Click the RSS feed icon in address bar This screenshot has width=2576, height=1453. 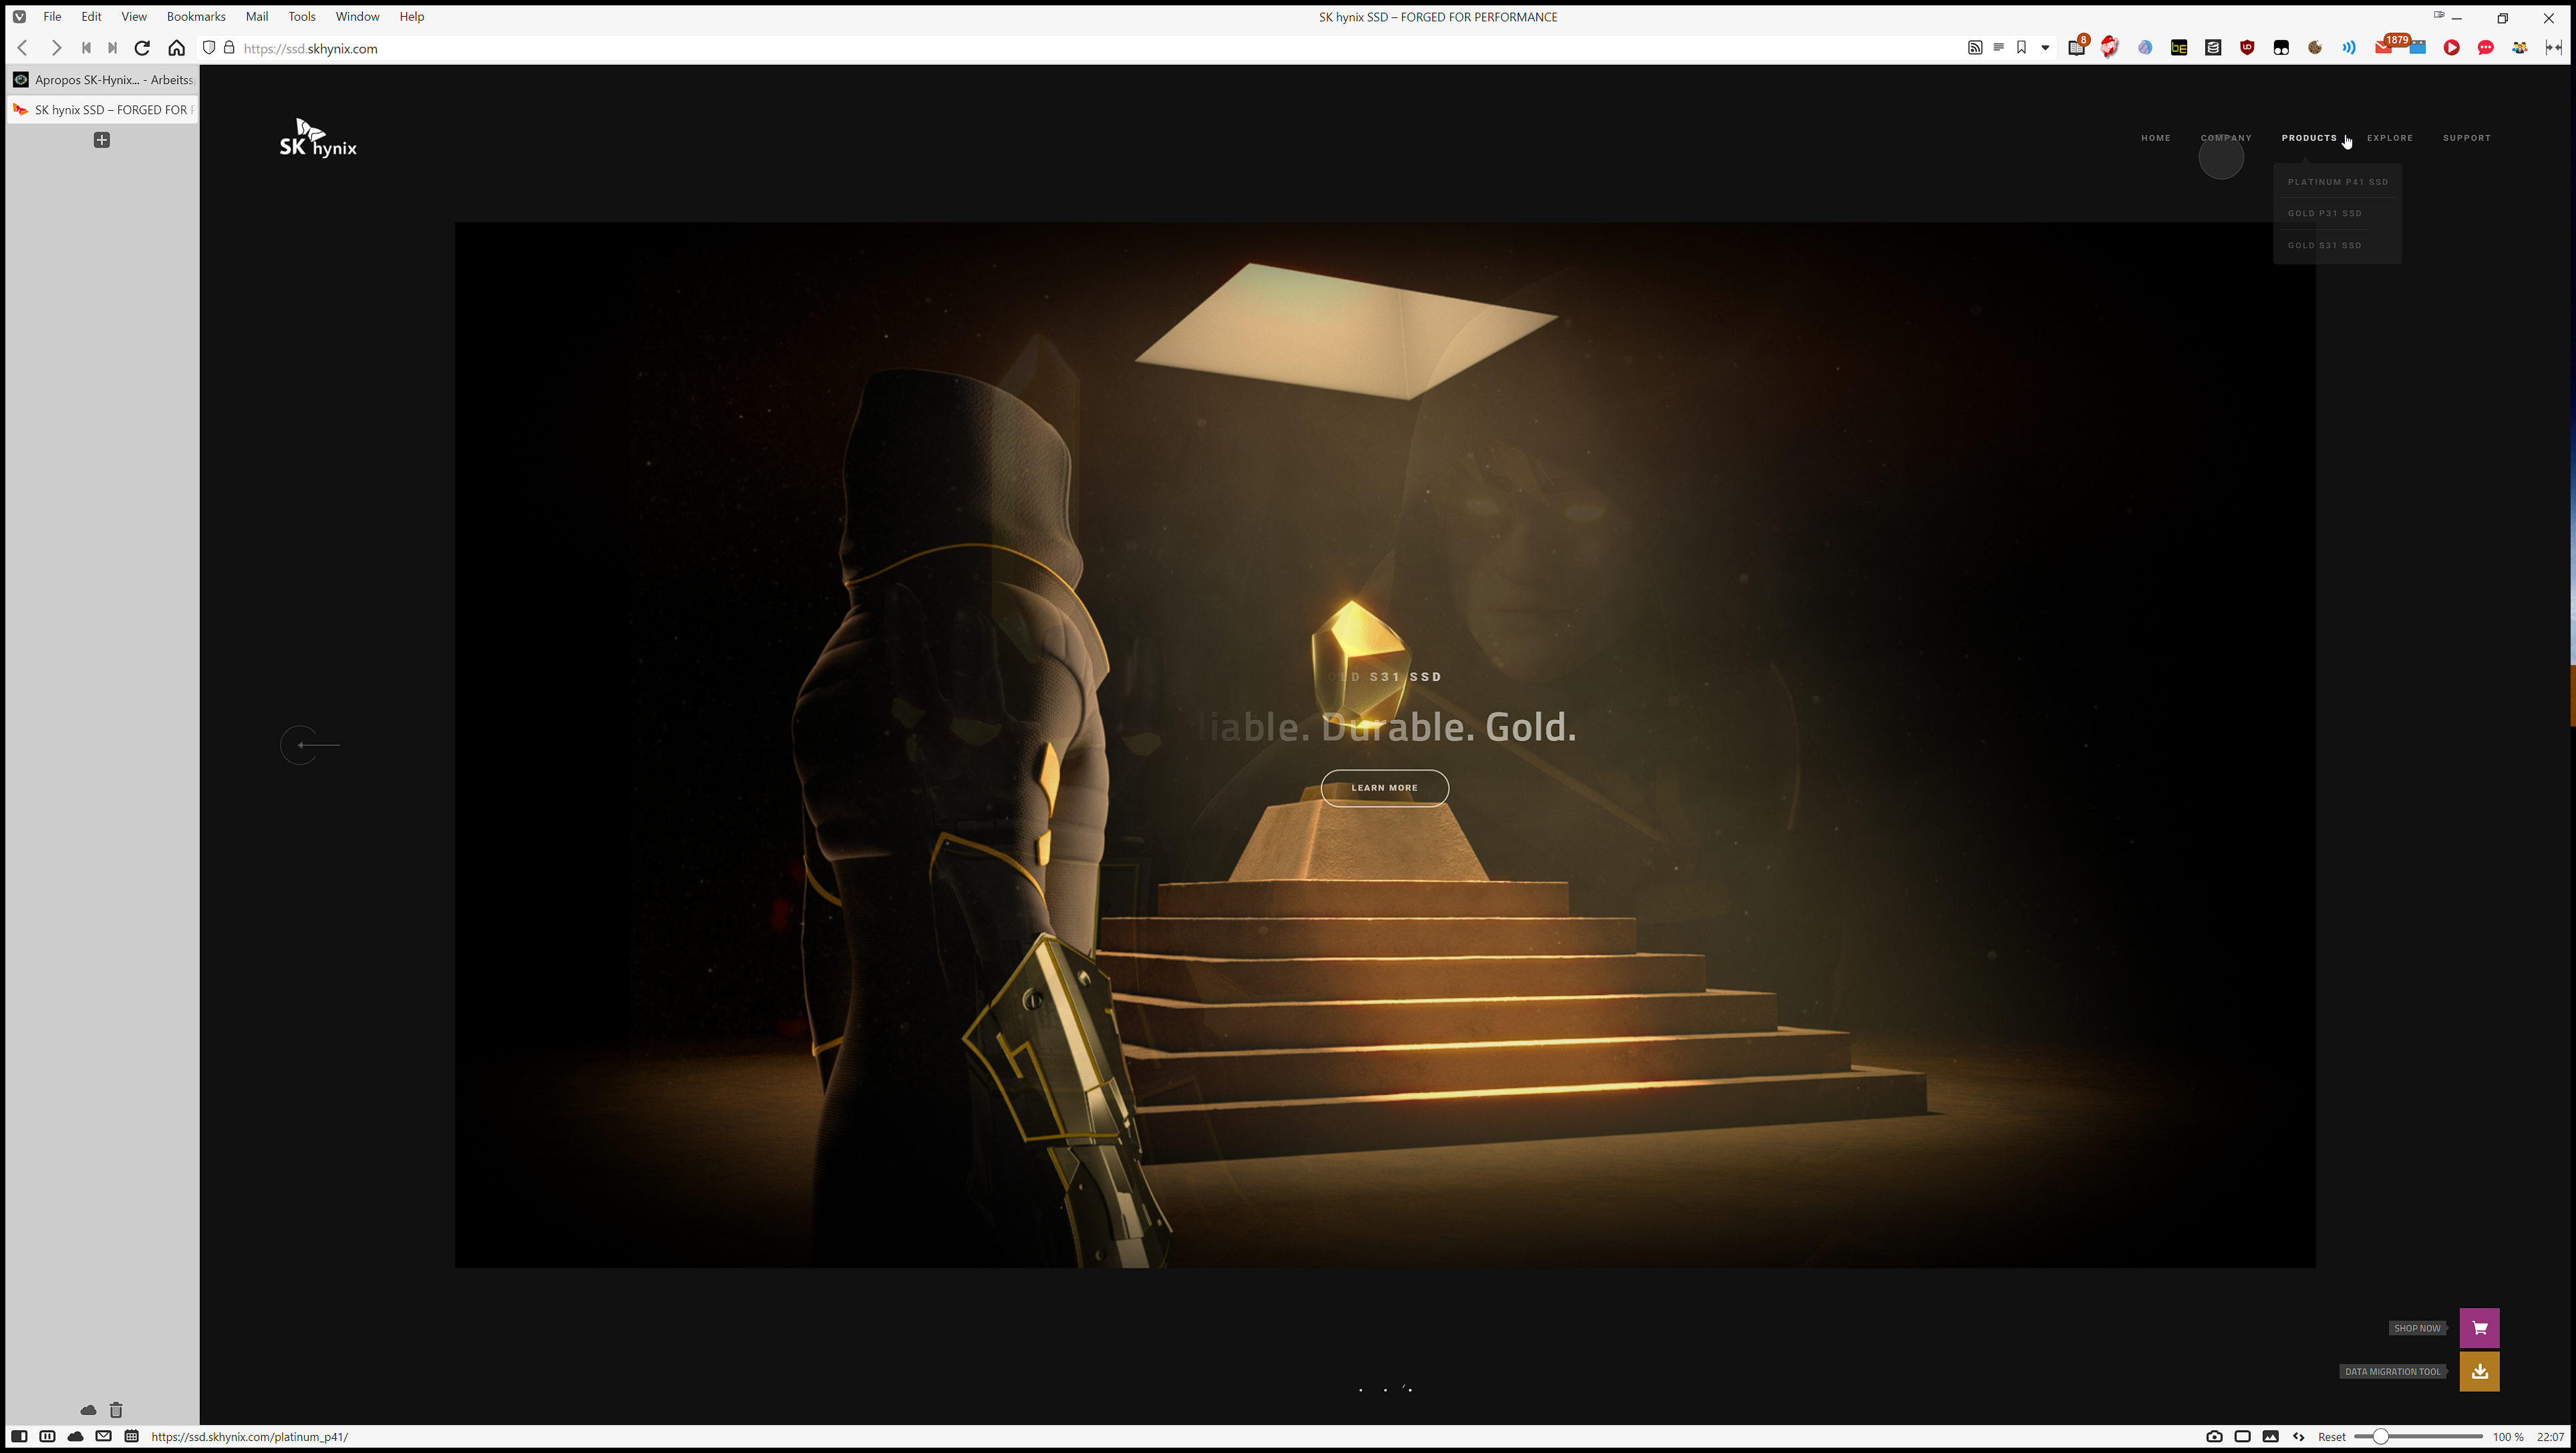[1974, 48]
